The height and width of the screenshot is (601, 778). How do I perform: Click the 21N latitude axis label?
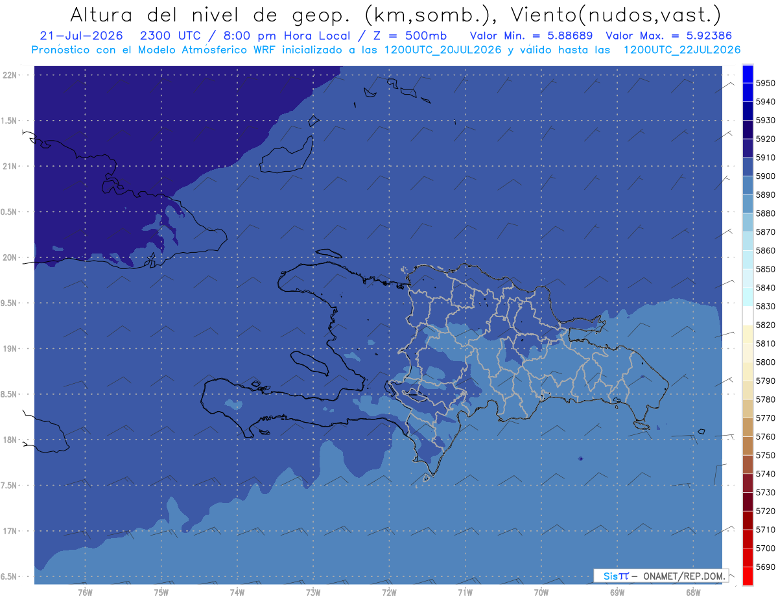coord(10,166)
